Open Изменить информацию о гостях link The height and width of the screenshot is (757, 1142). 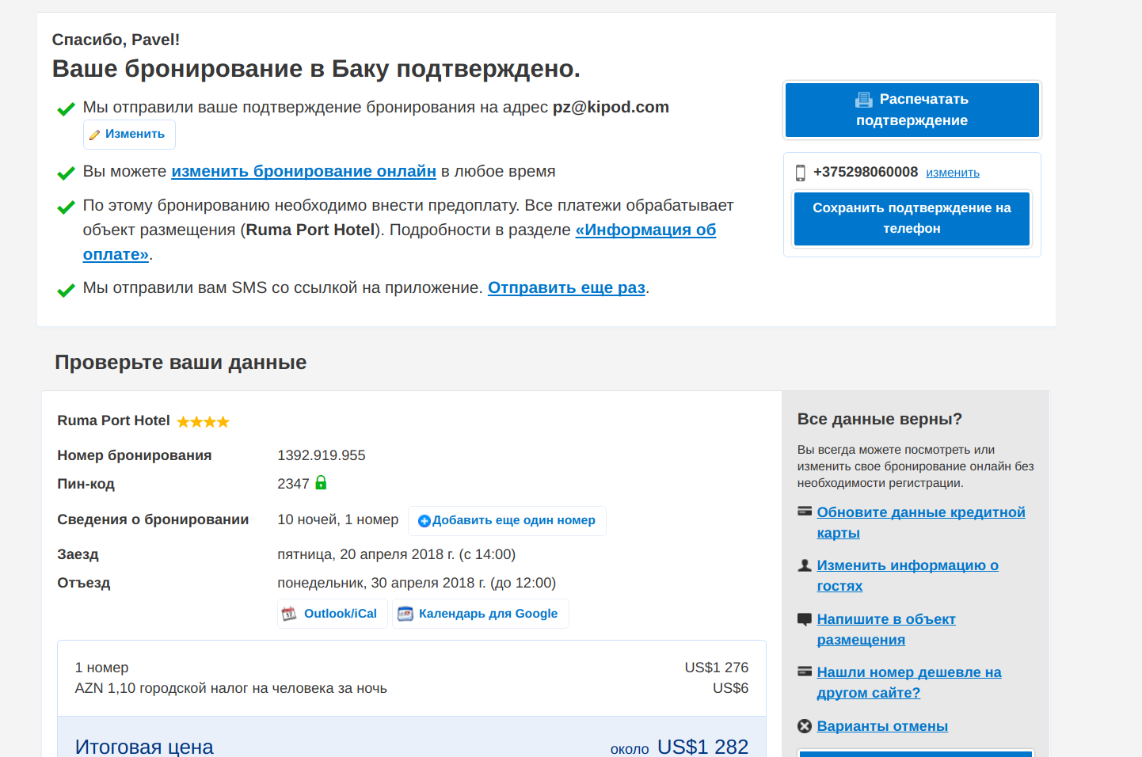(x=908, y=576)
